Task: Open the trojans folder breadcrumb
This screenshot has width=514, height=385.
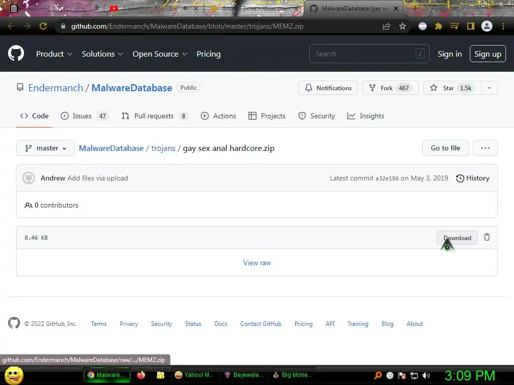Action: point(163,148)
